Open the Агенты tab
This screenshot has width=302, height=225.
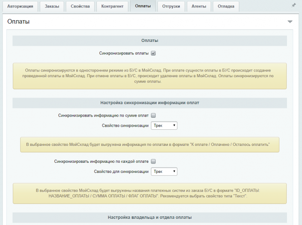coord(199,6)
